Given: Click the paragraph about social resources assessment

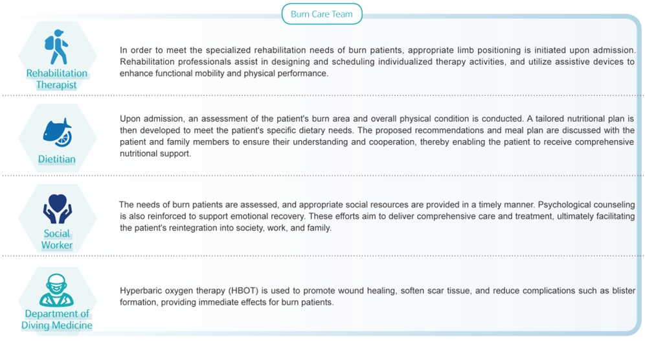Looking at the screenshot, I should click(377, 217).
